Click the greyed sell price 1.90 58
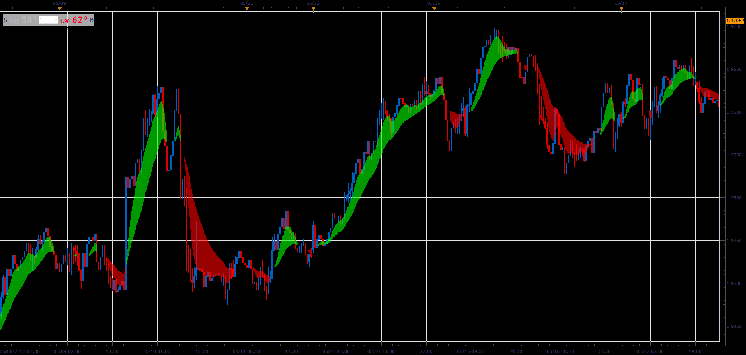The height and width of the screenshot is (355, 746). click(23, 20)
